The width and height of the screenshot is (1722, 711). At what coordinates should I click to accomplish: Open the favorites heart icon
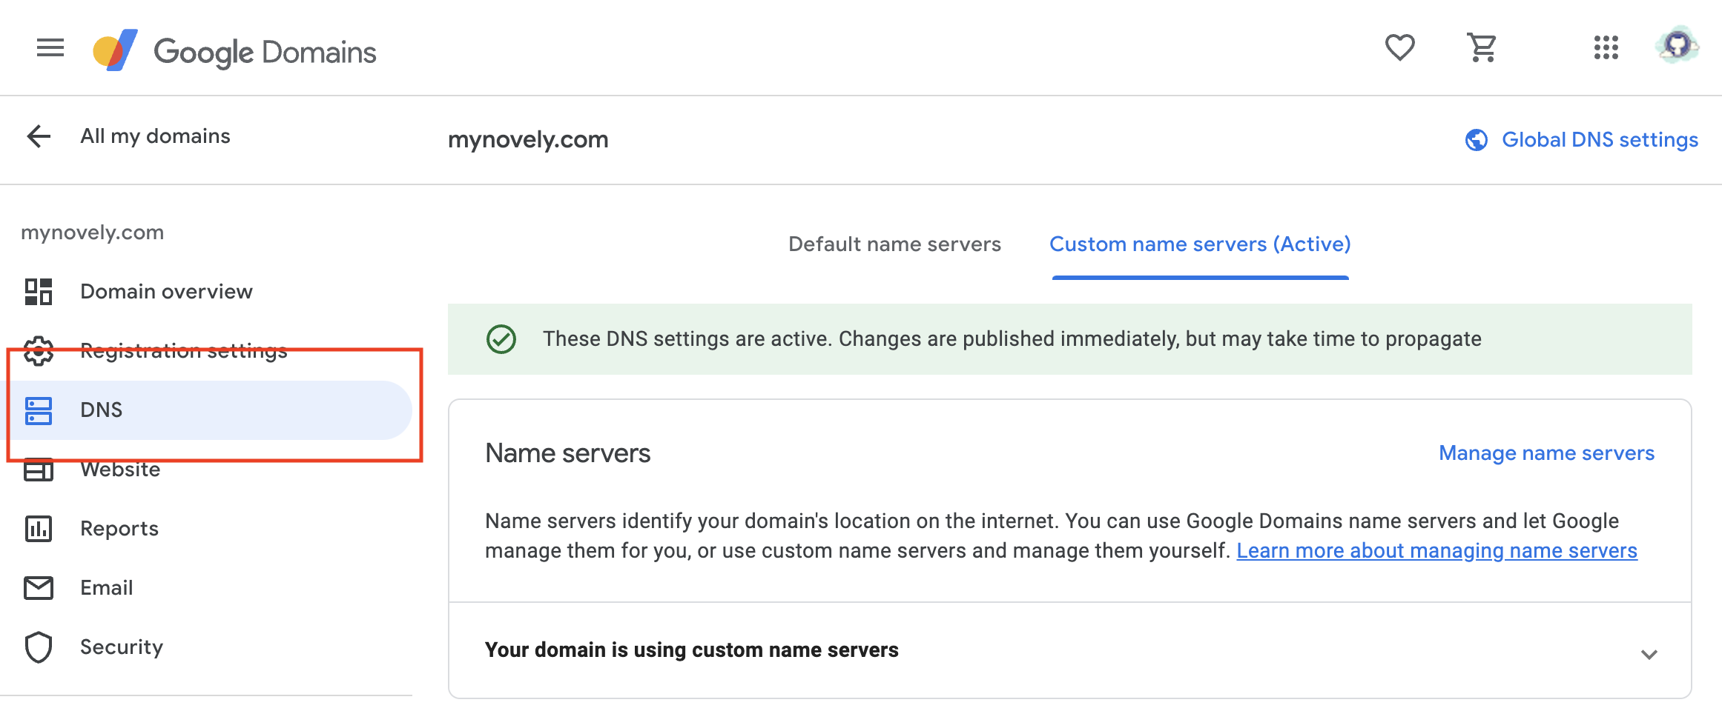point(1400,47)
